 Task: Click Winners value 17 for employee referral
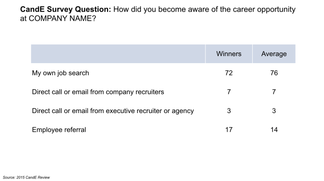(x=229, y=130)
